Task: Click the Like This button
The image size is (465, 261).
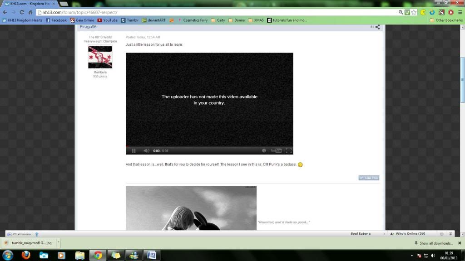Action: pyautogui.click(x=369, y=178)
